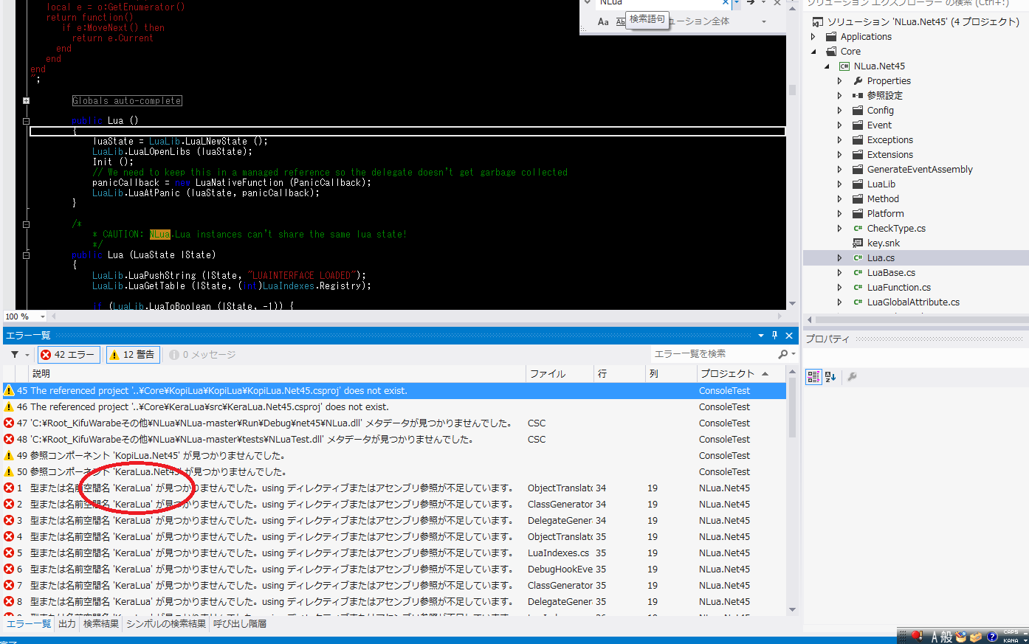Select the LuaFunction.cs file
1029x644 pixels.
click(x=899, y=288)
